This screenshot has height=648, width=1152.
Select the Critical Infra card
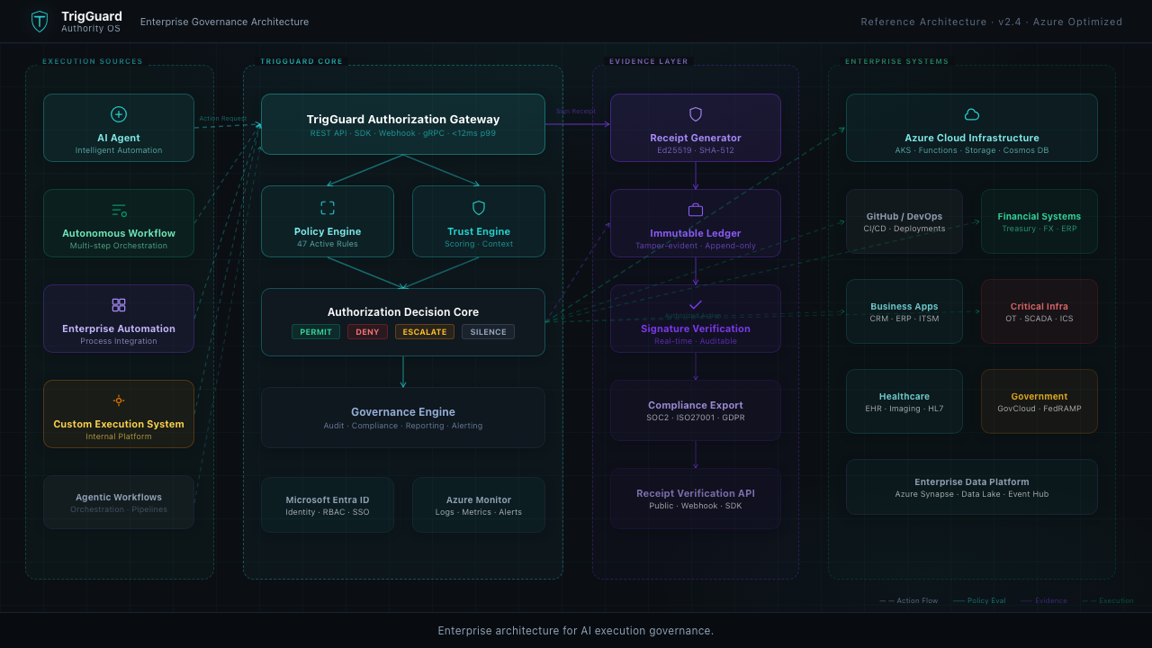(1039, 311)
